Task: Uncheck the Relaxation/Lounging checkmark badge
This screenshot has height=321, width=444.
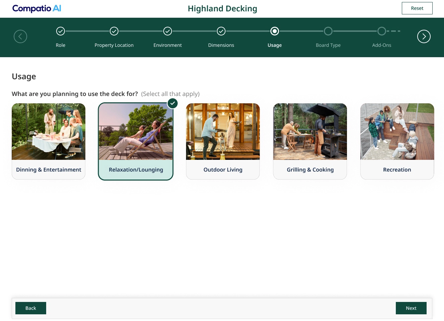Action: point(173,103)
